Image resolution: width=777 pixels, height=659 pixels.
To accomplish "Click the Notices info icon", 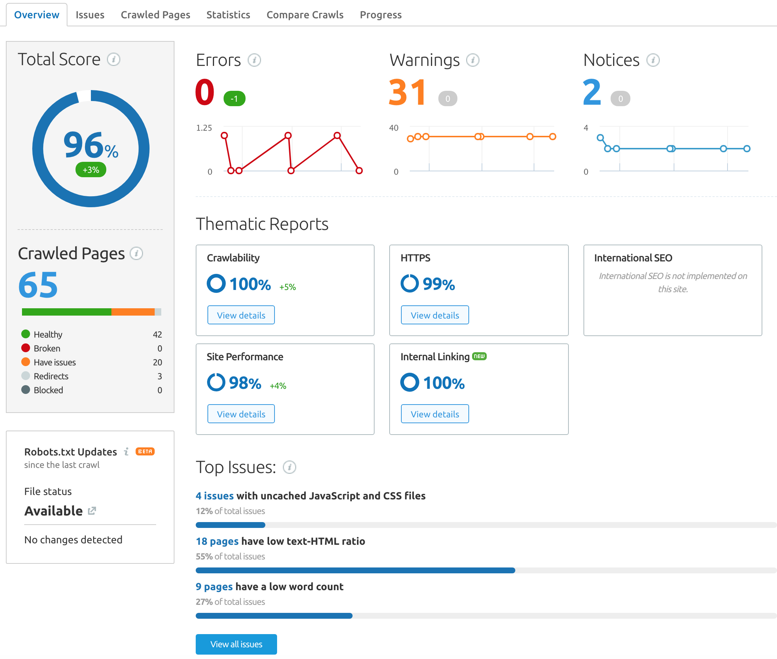I will (653, 60).
